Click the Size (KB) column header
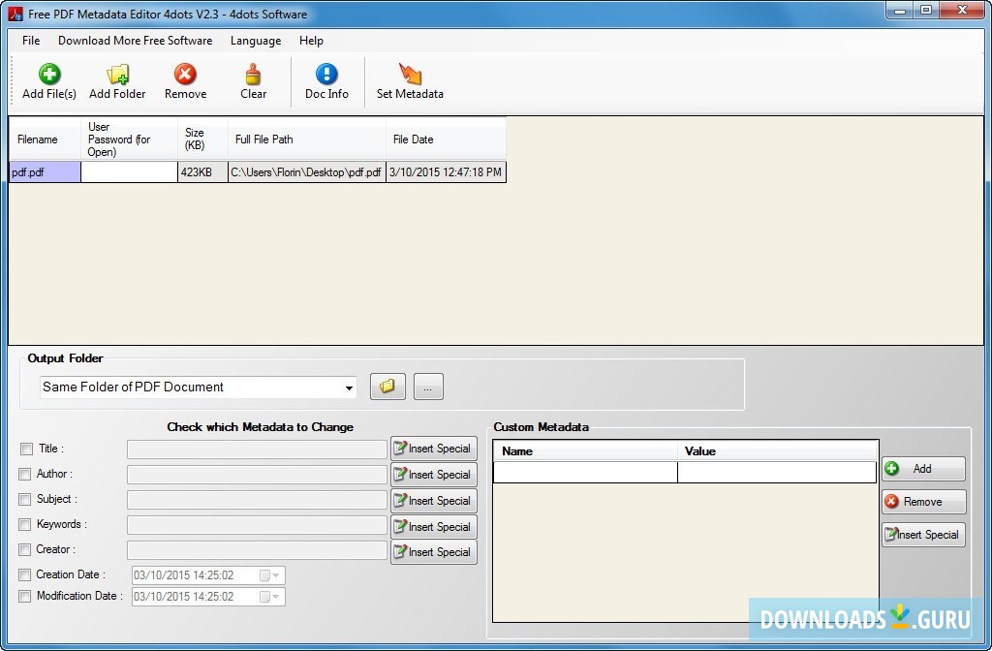 click(202, 139)
